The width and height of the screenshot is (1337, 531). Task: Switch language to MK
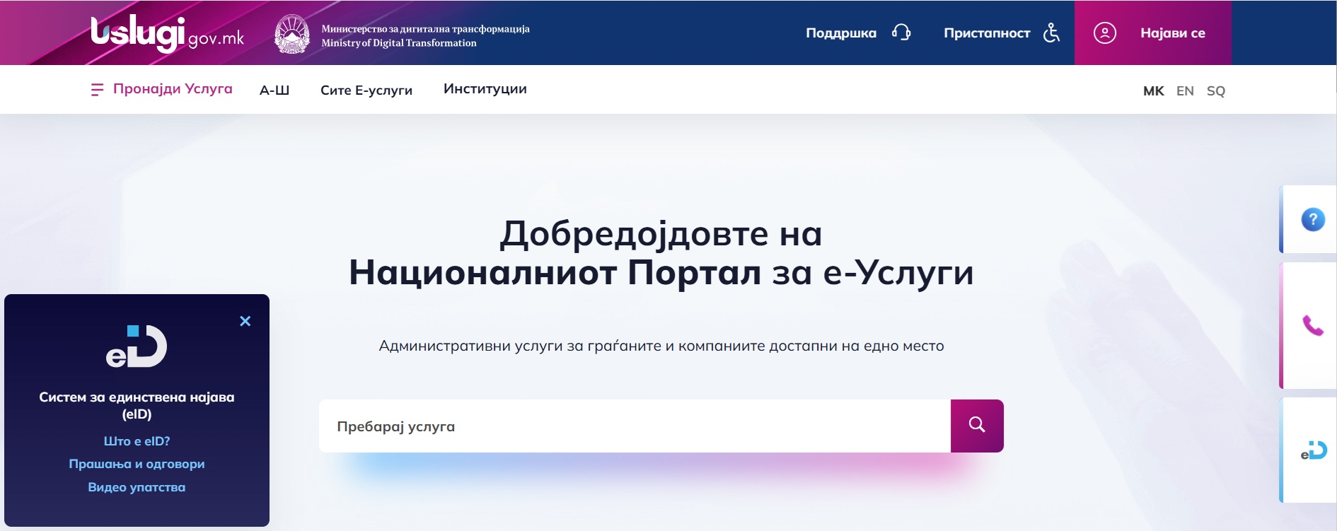pos(1153,91)
